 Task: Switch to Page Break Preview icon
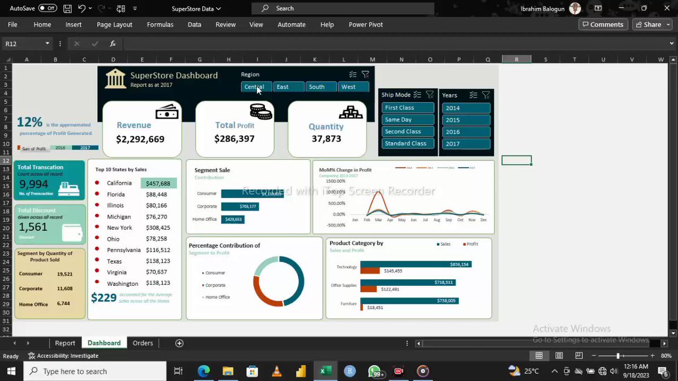coord(578,356)
